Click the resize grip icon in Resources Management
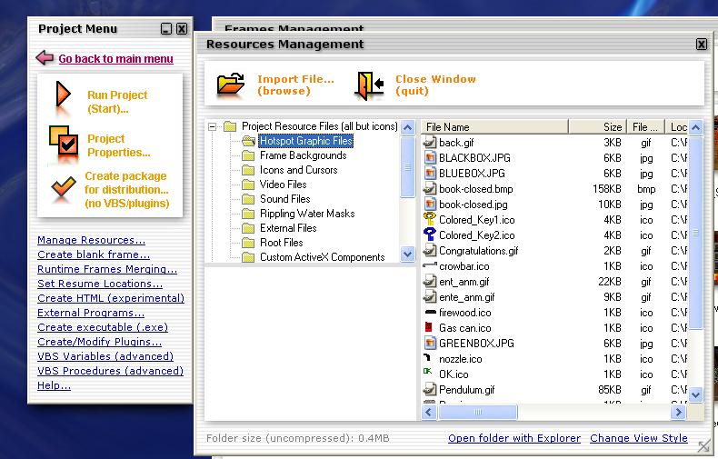This screenshot has width=718, height=459. [703, 445]
